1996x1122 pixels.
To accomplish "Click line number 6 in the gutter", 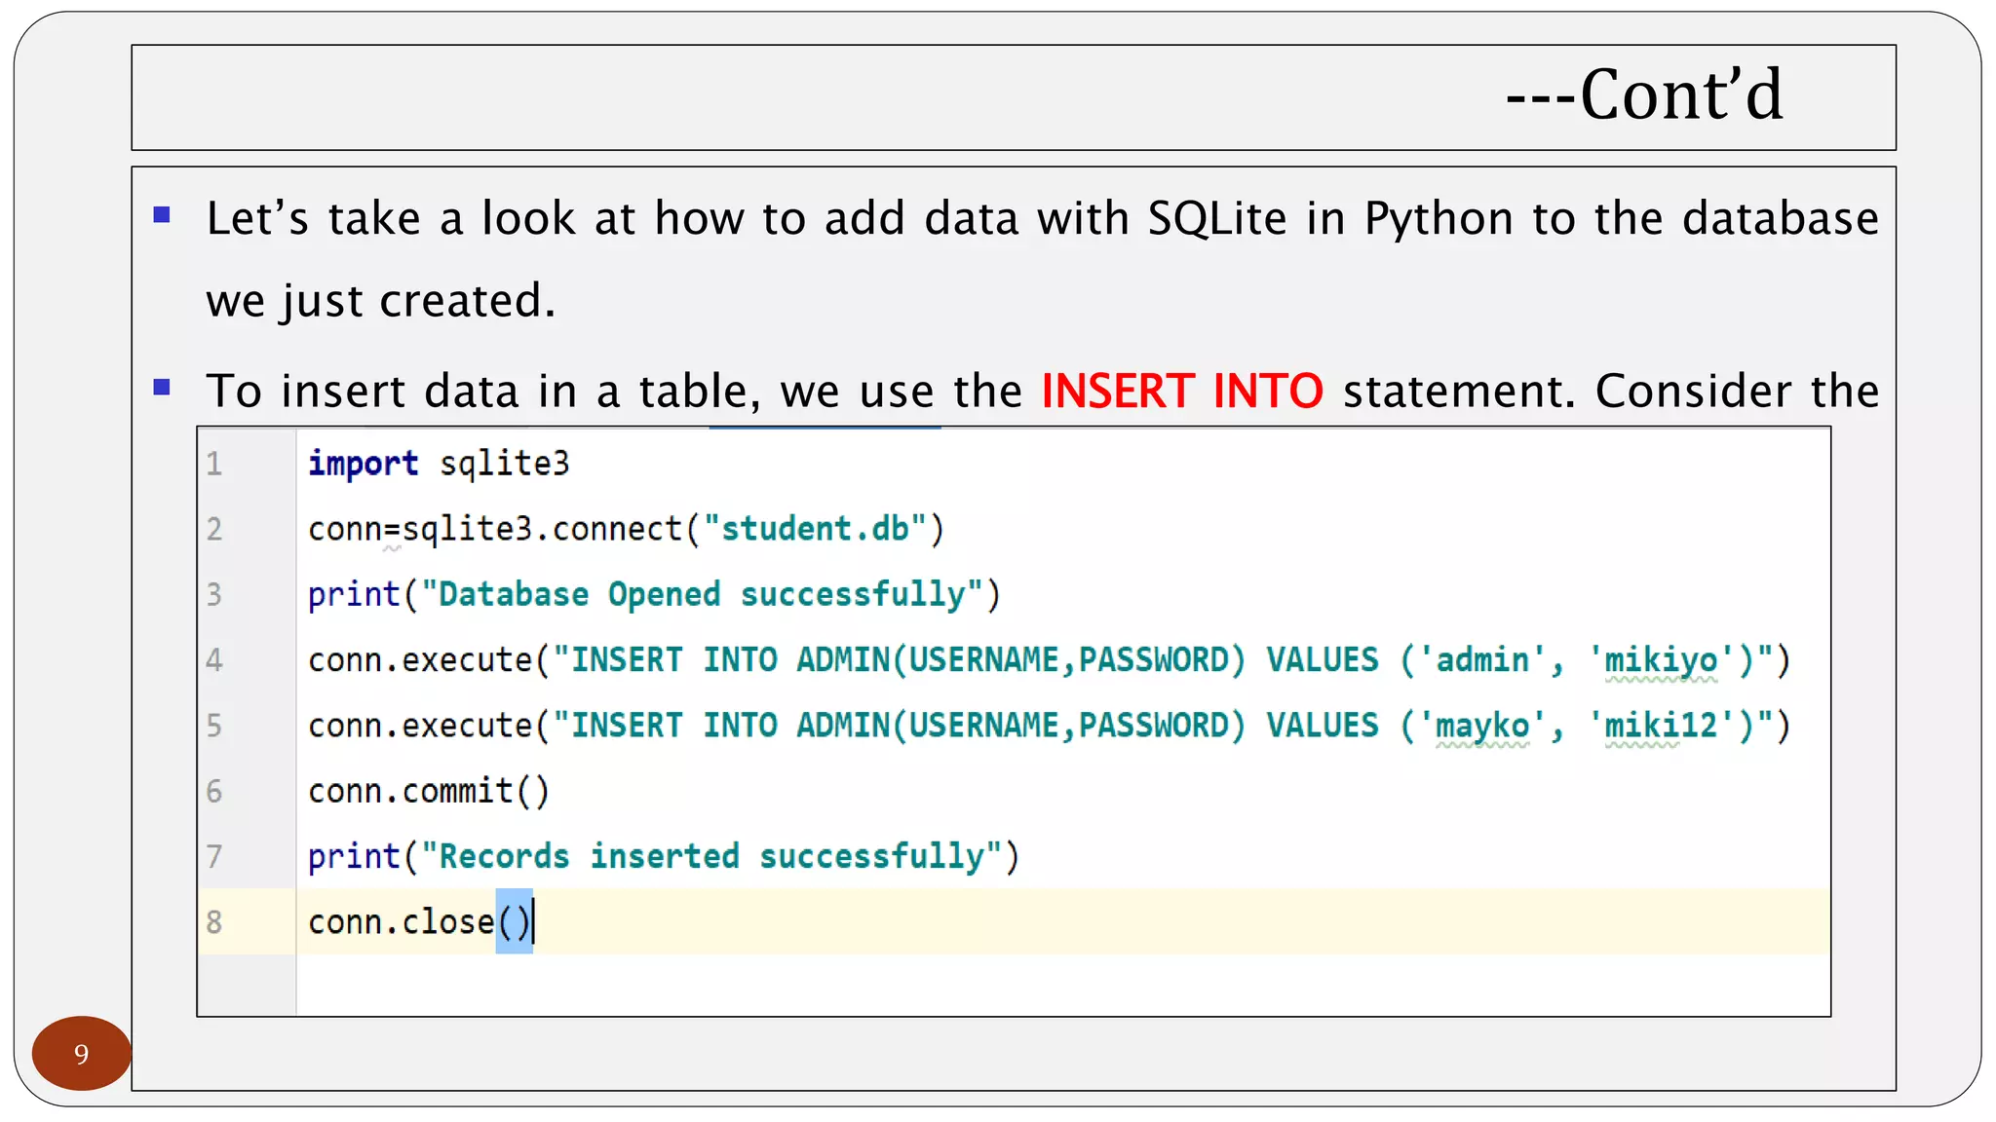I will [214, 791].
